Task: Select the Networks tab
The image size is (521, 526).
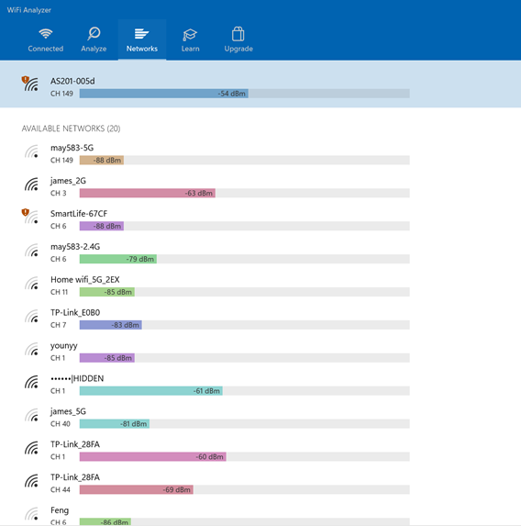Action: pyautogui.click(x=142, y=39)
